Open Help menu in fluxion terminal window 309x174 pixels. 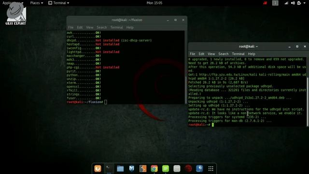pyautogui.click(x=130, y=28)
